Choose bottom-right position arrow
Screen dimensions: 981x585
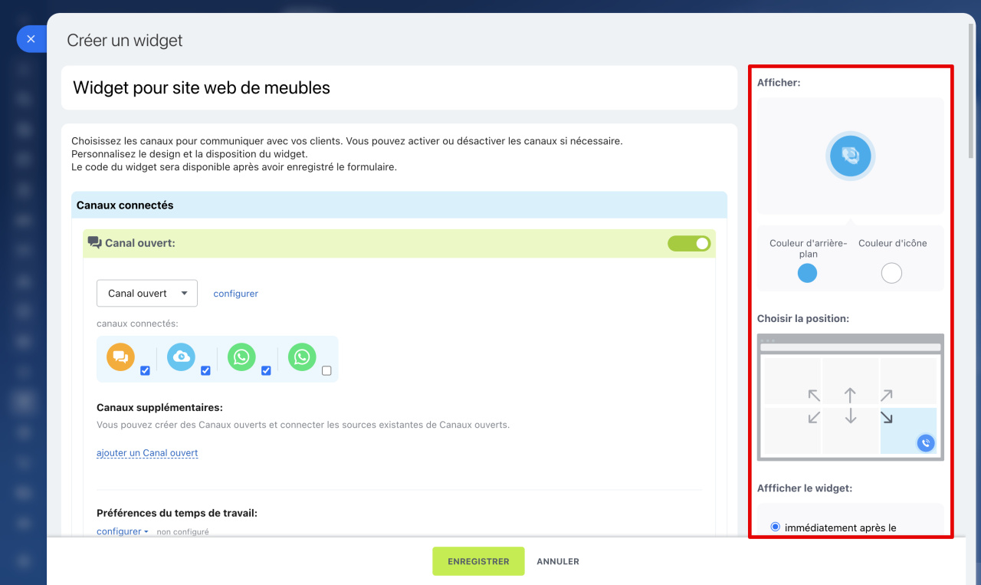point(887,417)
